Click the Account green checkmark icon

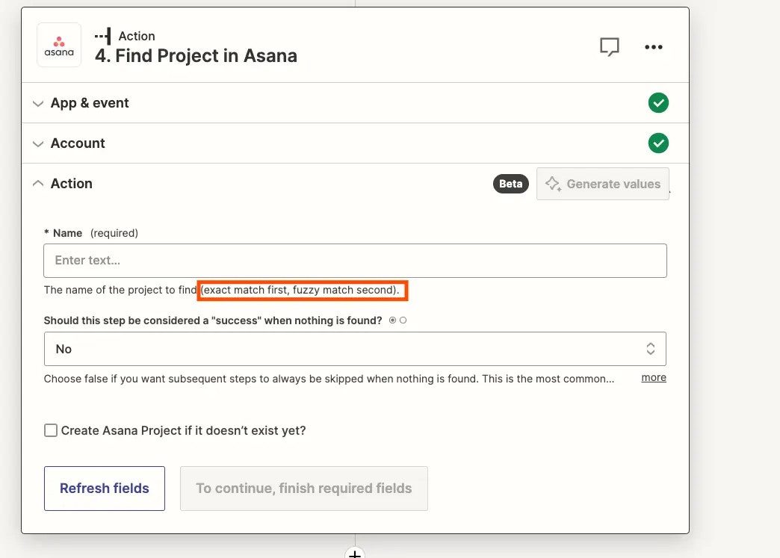(x=658, y=143)
